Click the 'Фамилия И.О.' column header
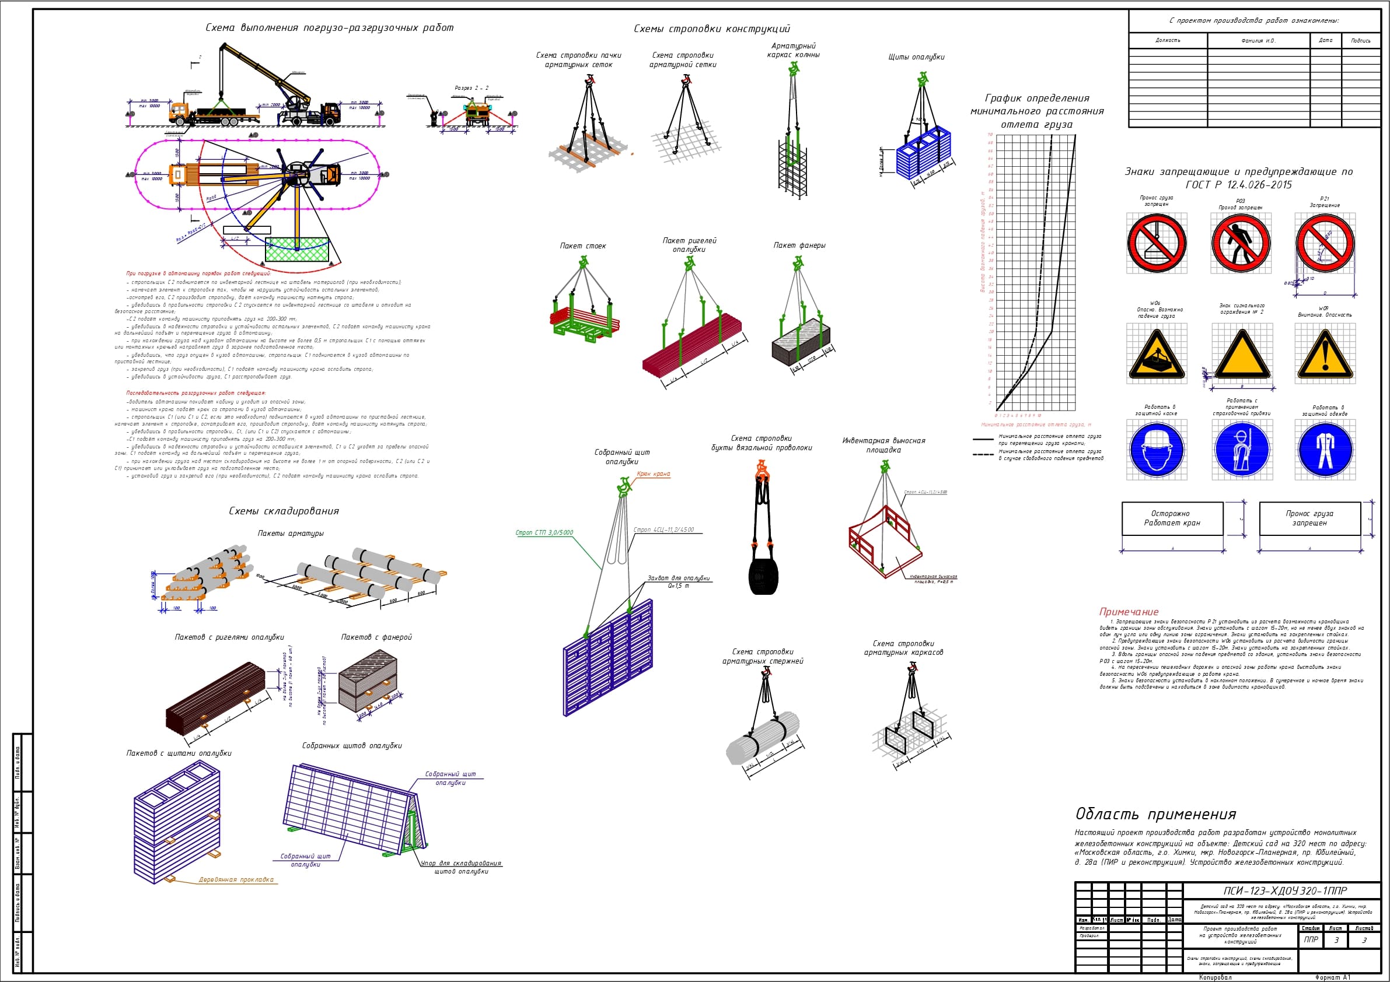The width and height of the screenshot is (1390, 982). (1258, 41)
